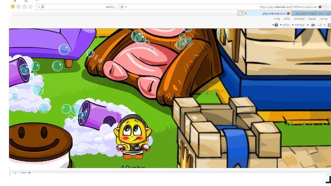331x186 pixels.
Task: Expand the print options dropdown arrow
Action: click(308, 25)
